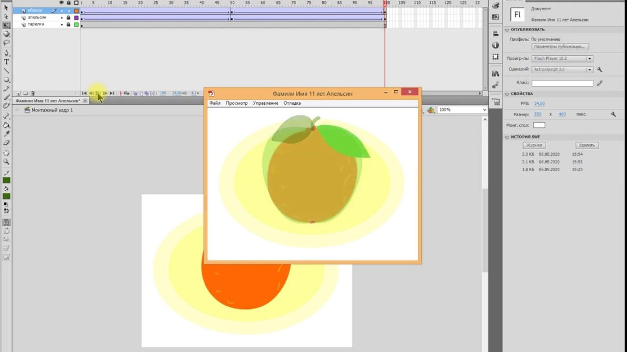Select the Deco tool
This screenshot has width=627, height=352.
tap(6, 106)
